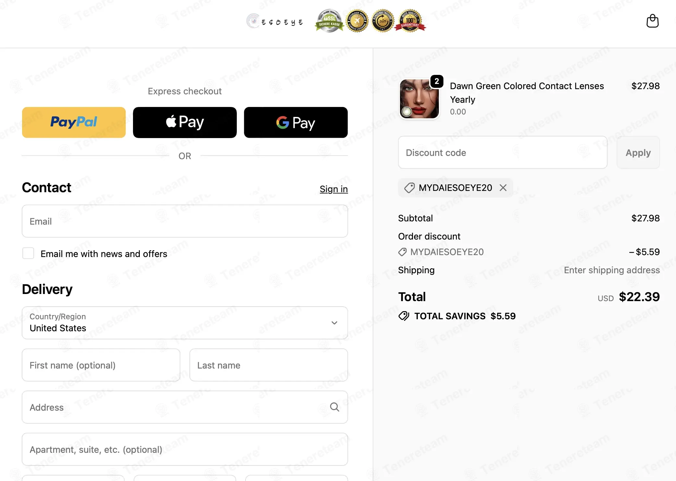The image size is (676, 481).
Task: Click the address search magnifier icon
Action: coord(334,407)
